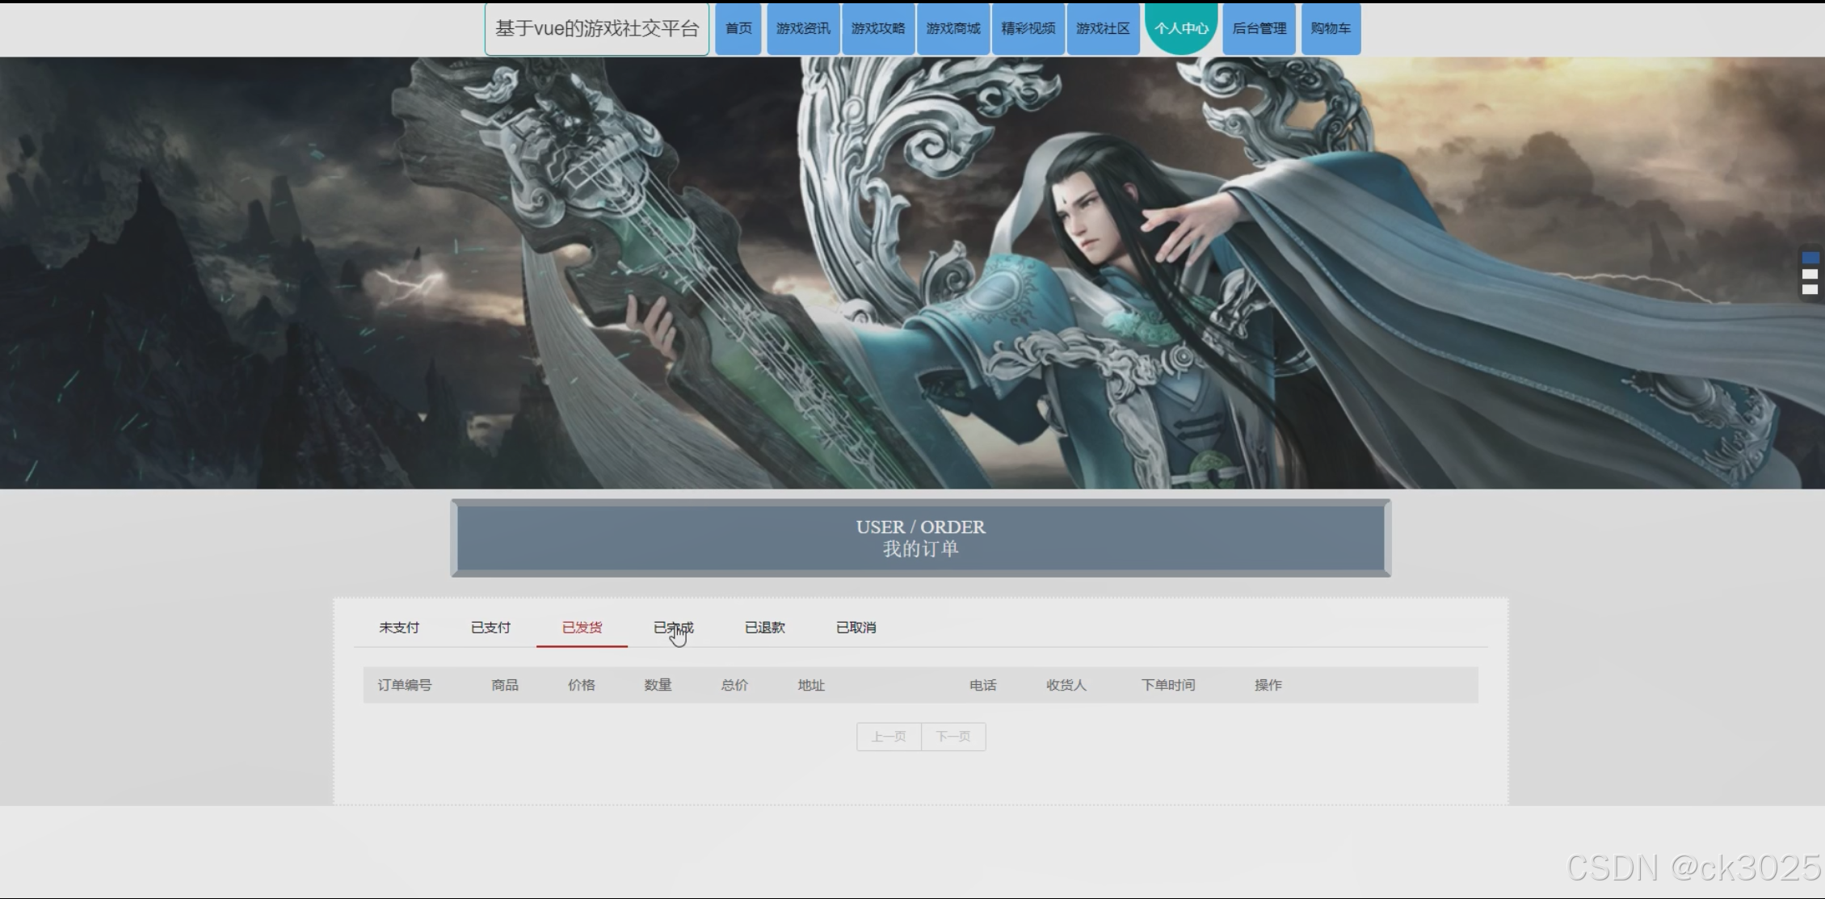Switch to the 已支付 orders tab
1825x899 pixels.
(x=490, y=627)
